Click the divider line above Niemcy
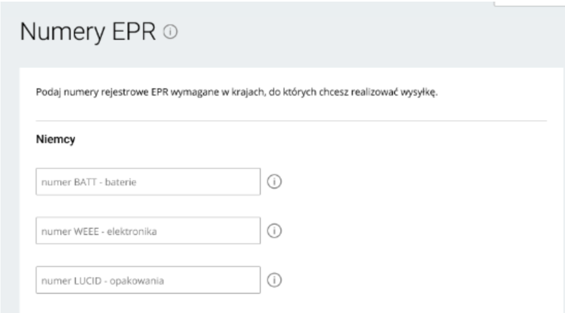Image resolution: width=565 pixels, height=313 pixels. tap(291, 121)
